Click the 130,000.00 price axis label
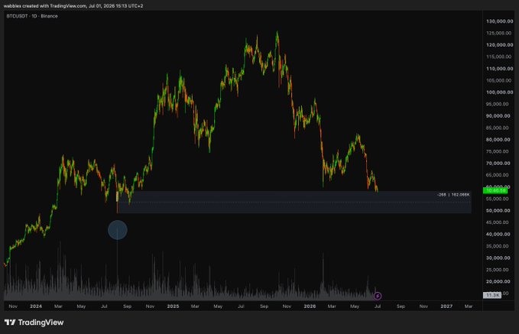519x334 pixels. (499, 21)
